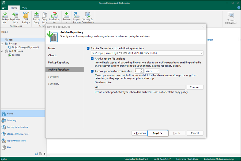Open Veeam Intelligence in the ribbon
The width and height of the screenshot is (241, 161).
click(231, 18)
